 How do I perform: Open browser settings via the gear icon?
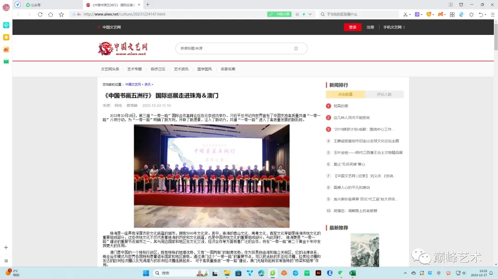tap(472, 14)
